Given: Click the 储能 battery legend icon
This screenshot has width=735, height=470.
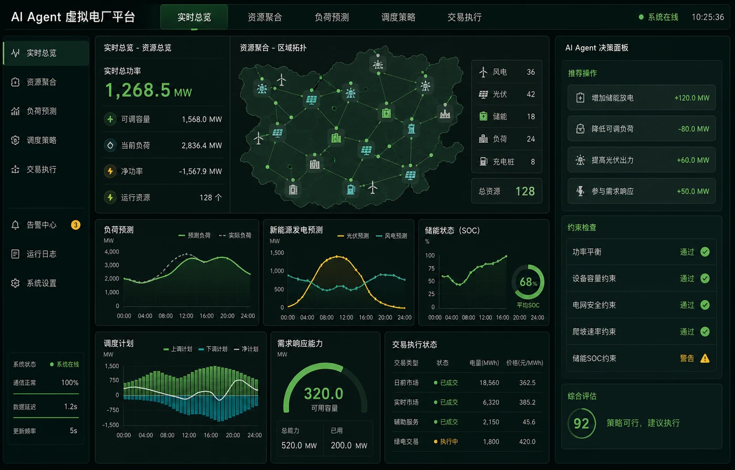Looking at the screenshot, I should [x=483, y=116].
